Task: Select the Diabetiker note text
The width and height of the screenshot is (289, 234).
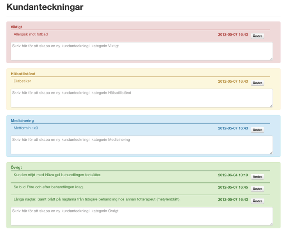Action: 22,81
